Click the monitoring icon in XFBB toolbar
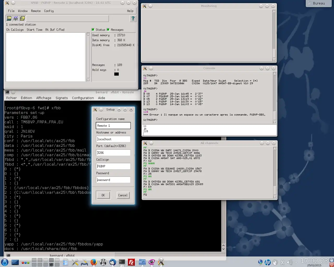This screenshot has height=267, width=334. (x=16, y=18)
